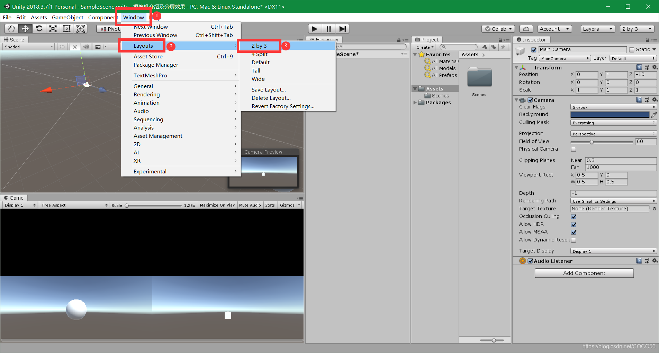Toggle 2D scene view mode

click(62, 47)
